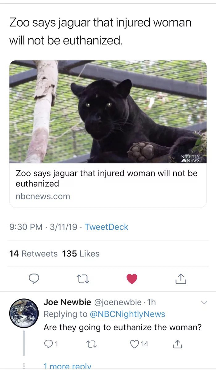The image size is (216, 370).
Task: Open the share icon for the main tweet
Action: point(181,278)
